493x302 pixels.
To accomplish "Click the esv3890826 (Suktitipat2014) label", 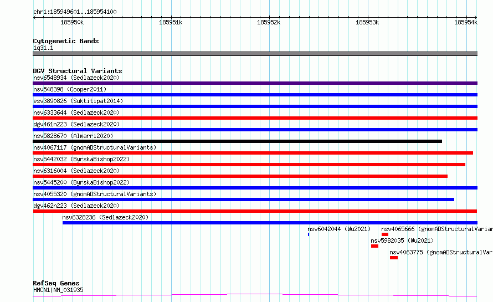I will click(78, 101).
